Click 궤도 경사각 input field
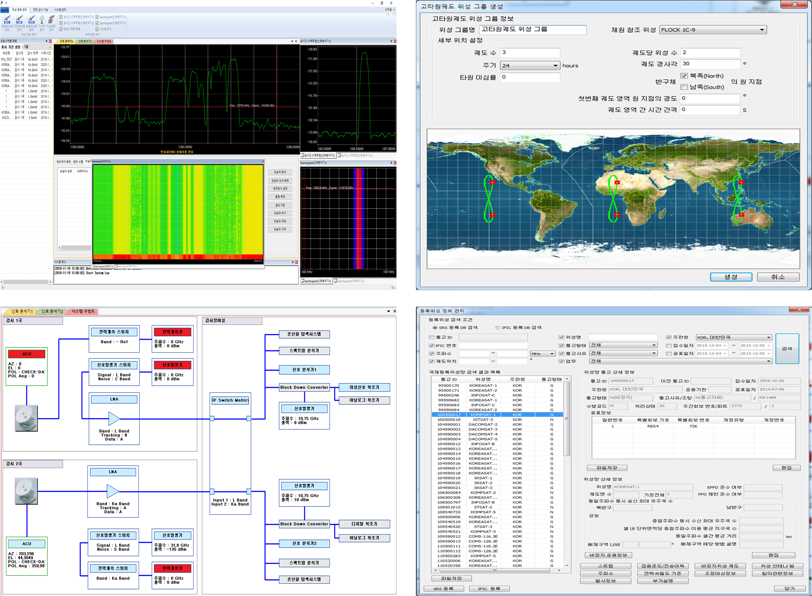This screenshot has height=596, width=812. tap(710, 64)
